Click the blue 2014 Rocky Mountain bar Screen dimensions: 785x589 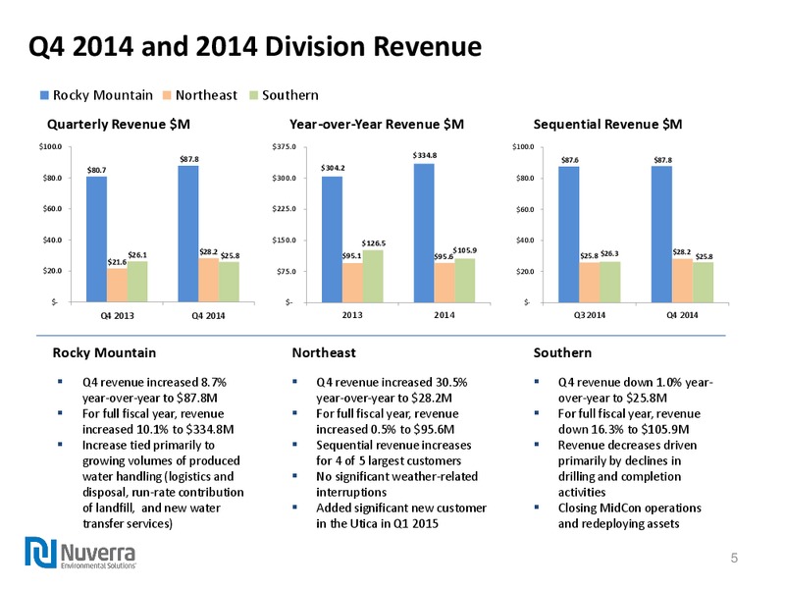(x=424, y=233)
